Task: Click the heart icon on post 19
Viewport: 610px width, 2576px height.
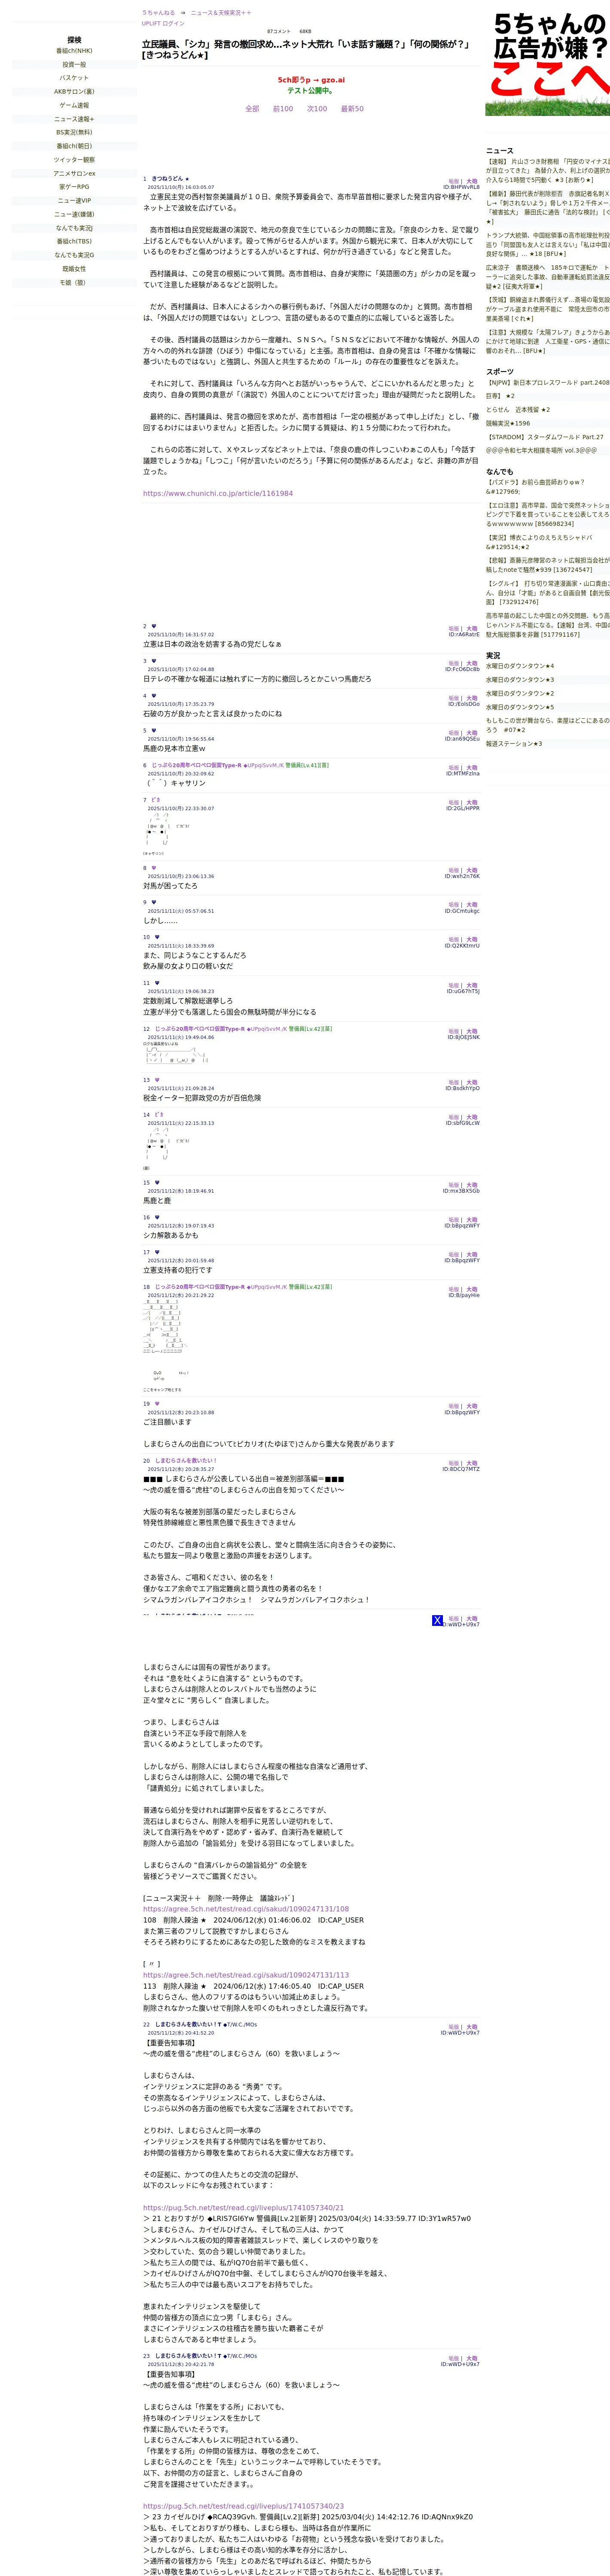Action: pyautogui.click(x=157, y=1404)
